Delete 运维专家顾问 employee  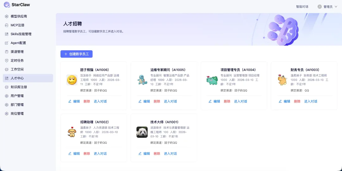(x=157, y=101)
